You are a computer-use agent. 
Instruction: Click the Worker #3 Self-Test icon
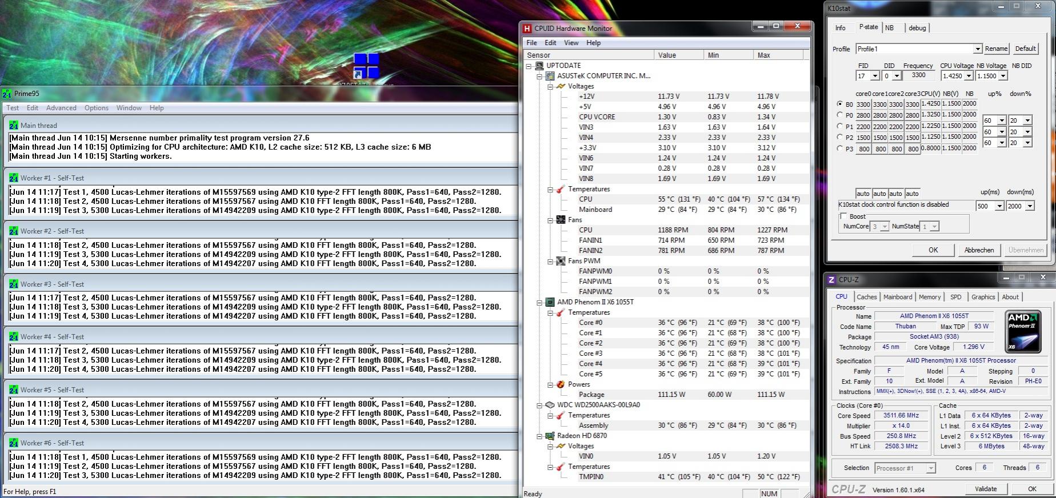pos(14,284)
